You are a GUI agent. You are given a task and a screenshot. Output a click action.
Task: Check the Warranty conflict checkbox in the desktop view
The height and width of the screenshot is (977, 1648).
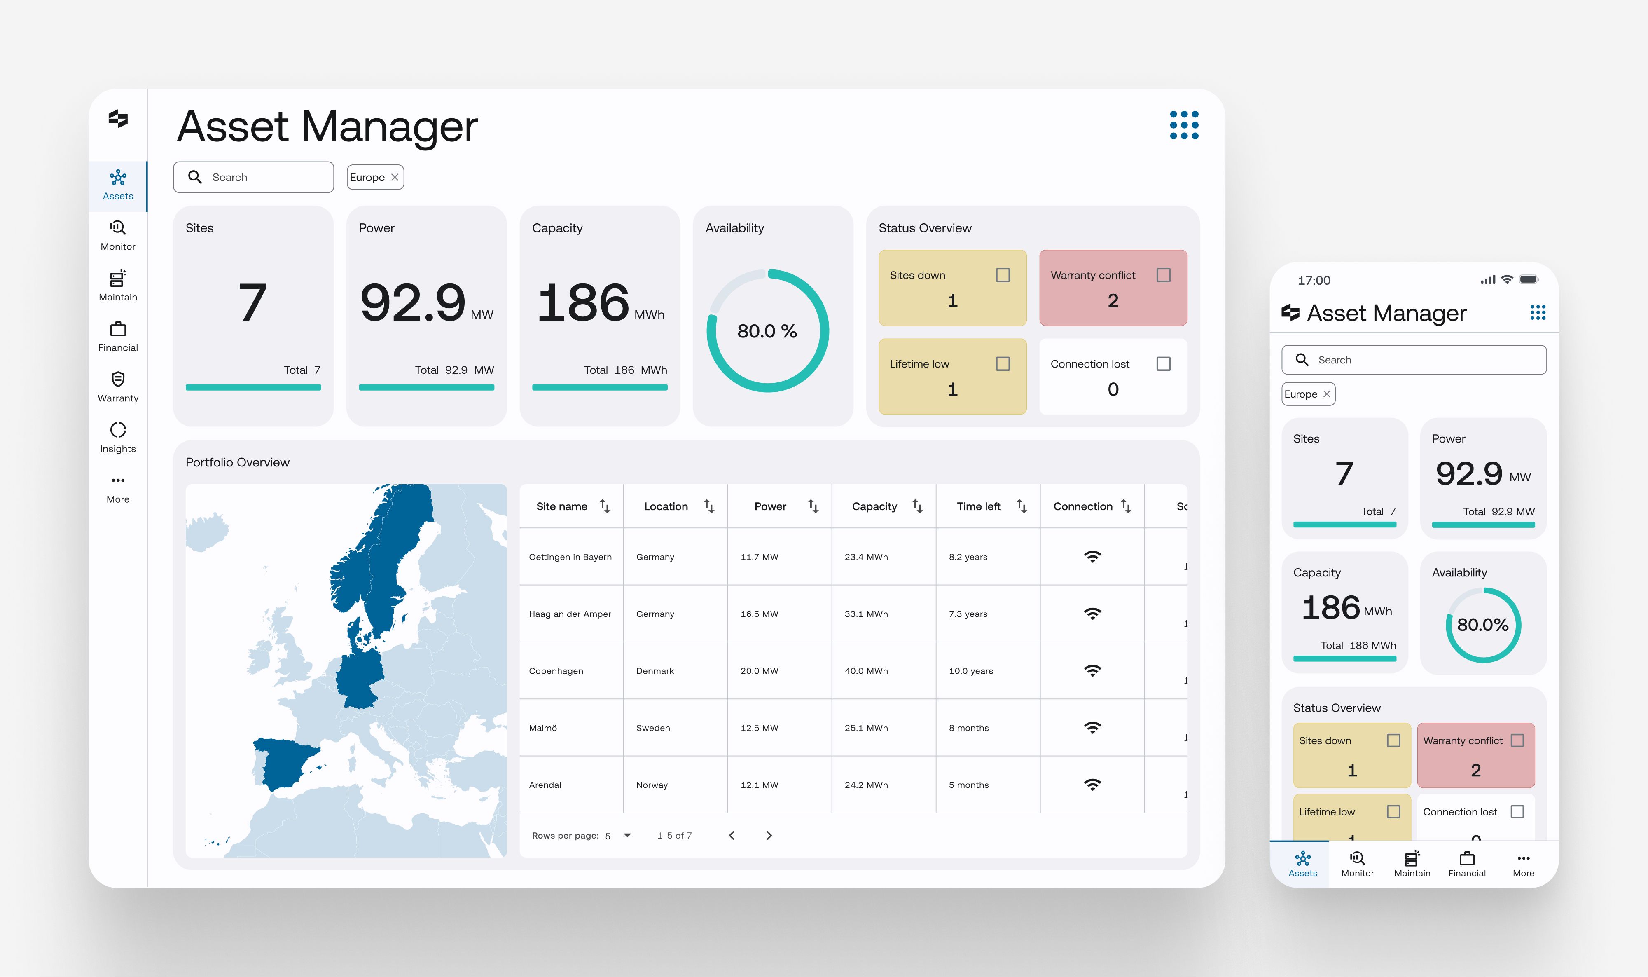point(1163,275)
